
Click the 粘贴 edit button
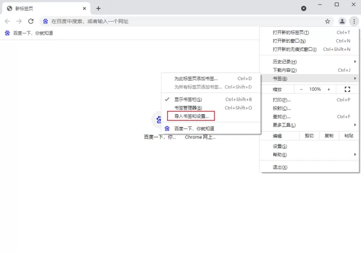pos(349,136)
